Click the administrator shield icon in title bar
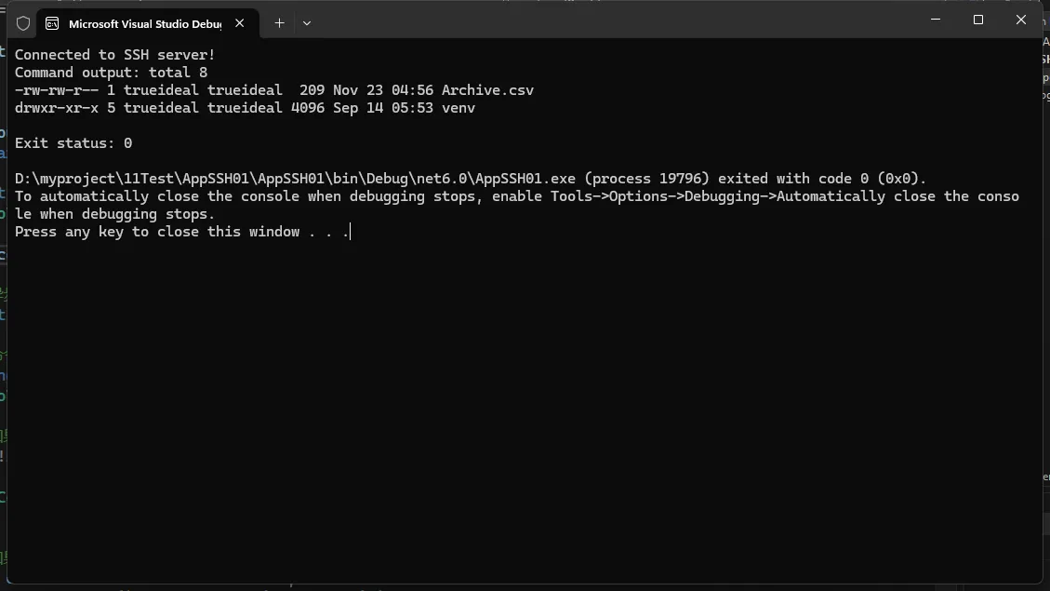Image resolution: width=1050 pixels, height=591 pixels. pyautogui.click(x=23, y=23)
